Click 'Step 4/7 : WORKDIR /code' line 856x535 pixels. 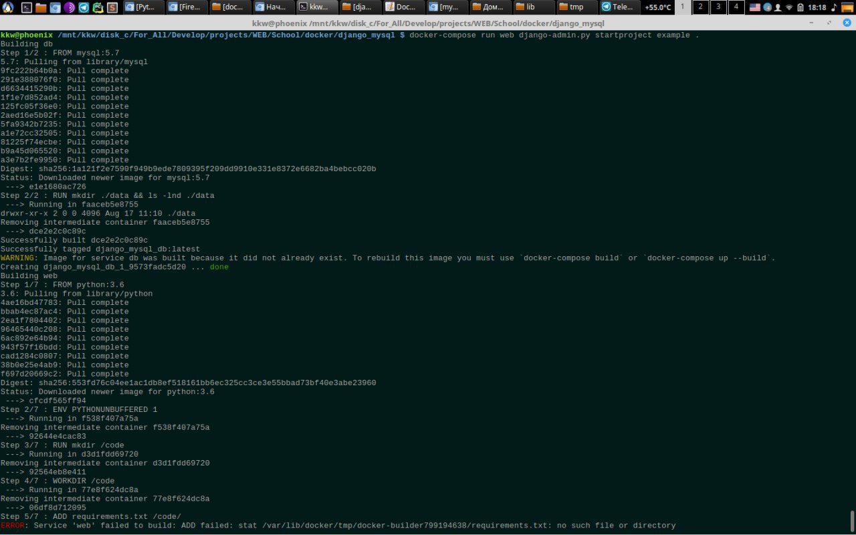tap(58, 481)
